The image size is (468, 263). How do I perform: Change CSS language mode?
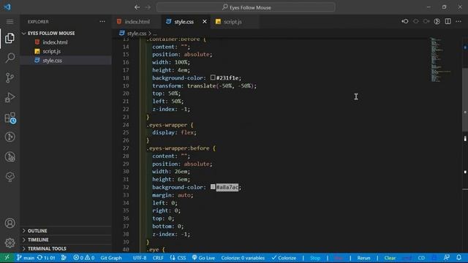tap(178, 258)
